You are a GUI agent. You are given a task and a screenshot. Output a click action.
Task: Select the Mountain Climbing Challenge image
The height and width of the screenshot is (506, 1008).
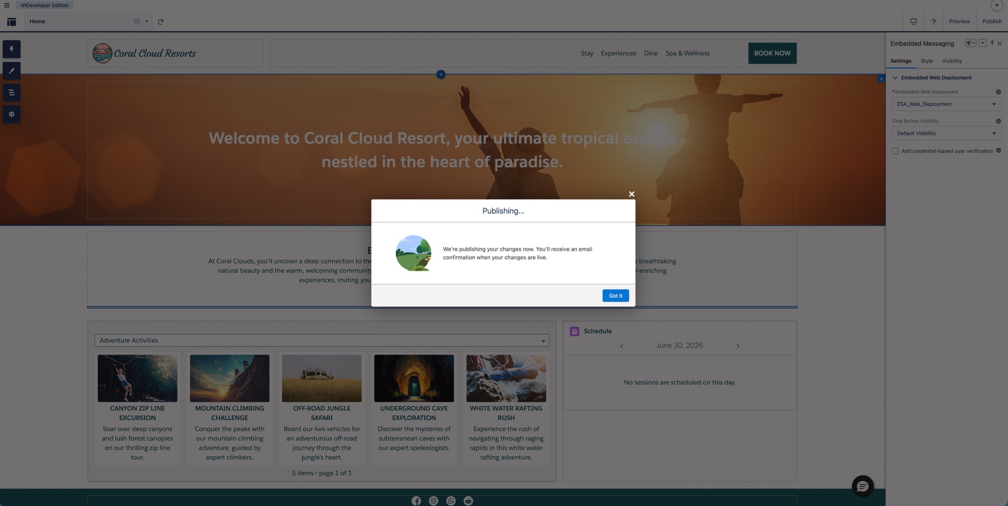point(230,378)
